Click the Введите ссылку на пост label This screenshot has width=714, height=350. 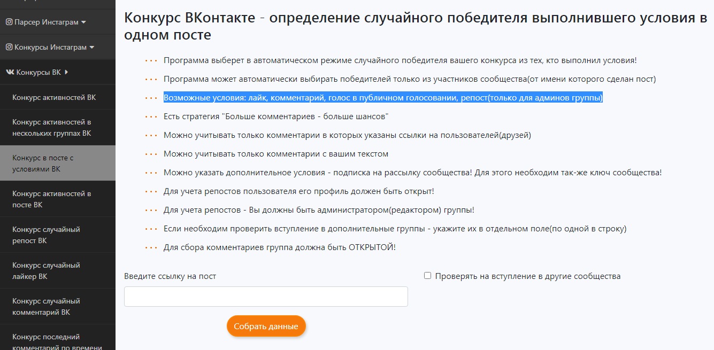pos(170,276)
